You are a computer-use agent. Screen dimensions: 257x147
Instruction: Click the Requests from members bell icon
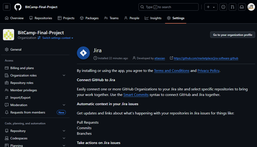coord(7,112)
